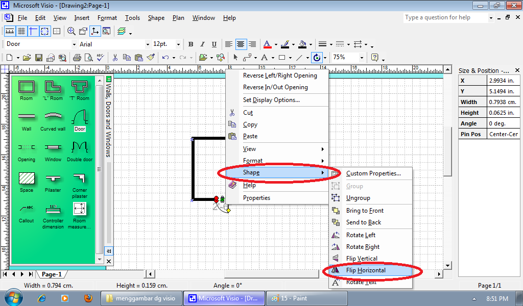Select the Pointer tool

235,58
